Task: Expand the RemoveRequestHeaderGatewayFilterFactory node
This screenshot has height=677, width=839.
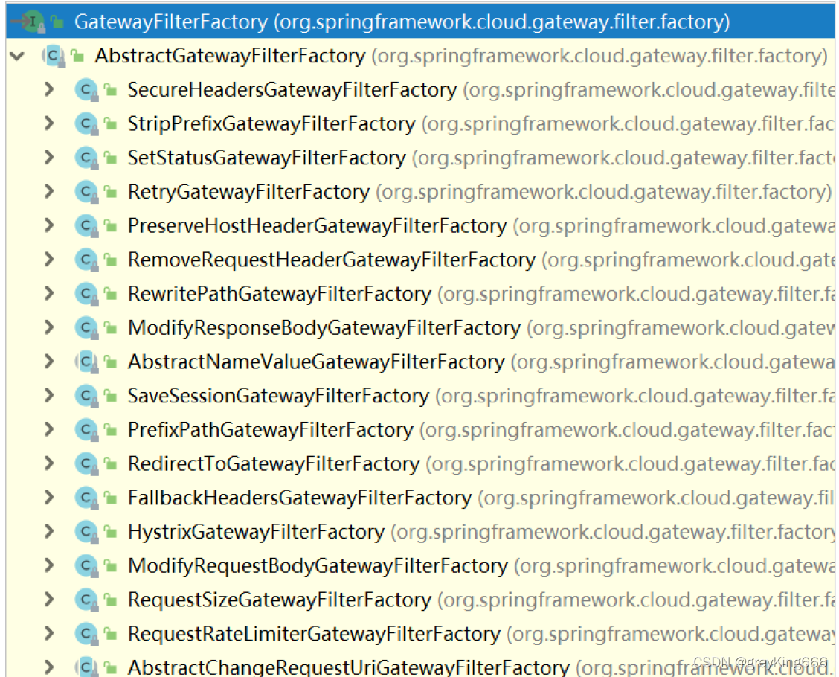Action: (49, 260)
